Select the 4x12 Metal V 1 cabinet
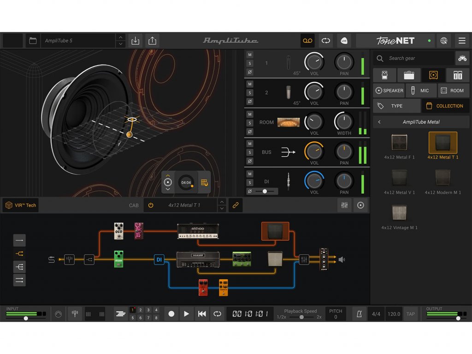 click(x=400, y=182)
